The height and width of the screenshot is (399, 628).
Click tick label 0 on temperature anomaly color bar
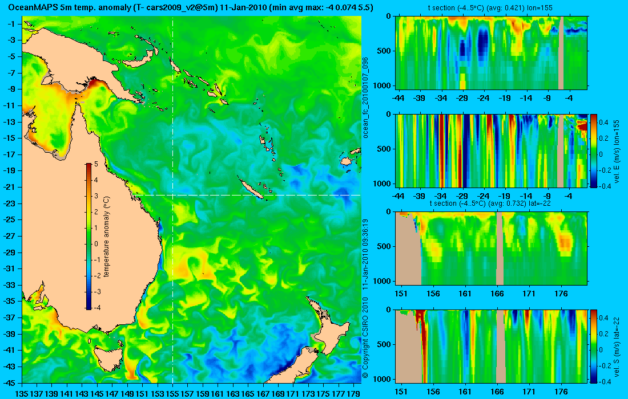click(96, 244)
